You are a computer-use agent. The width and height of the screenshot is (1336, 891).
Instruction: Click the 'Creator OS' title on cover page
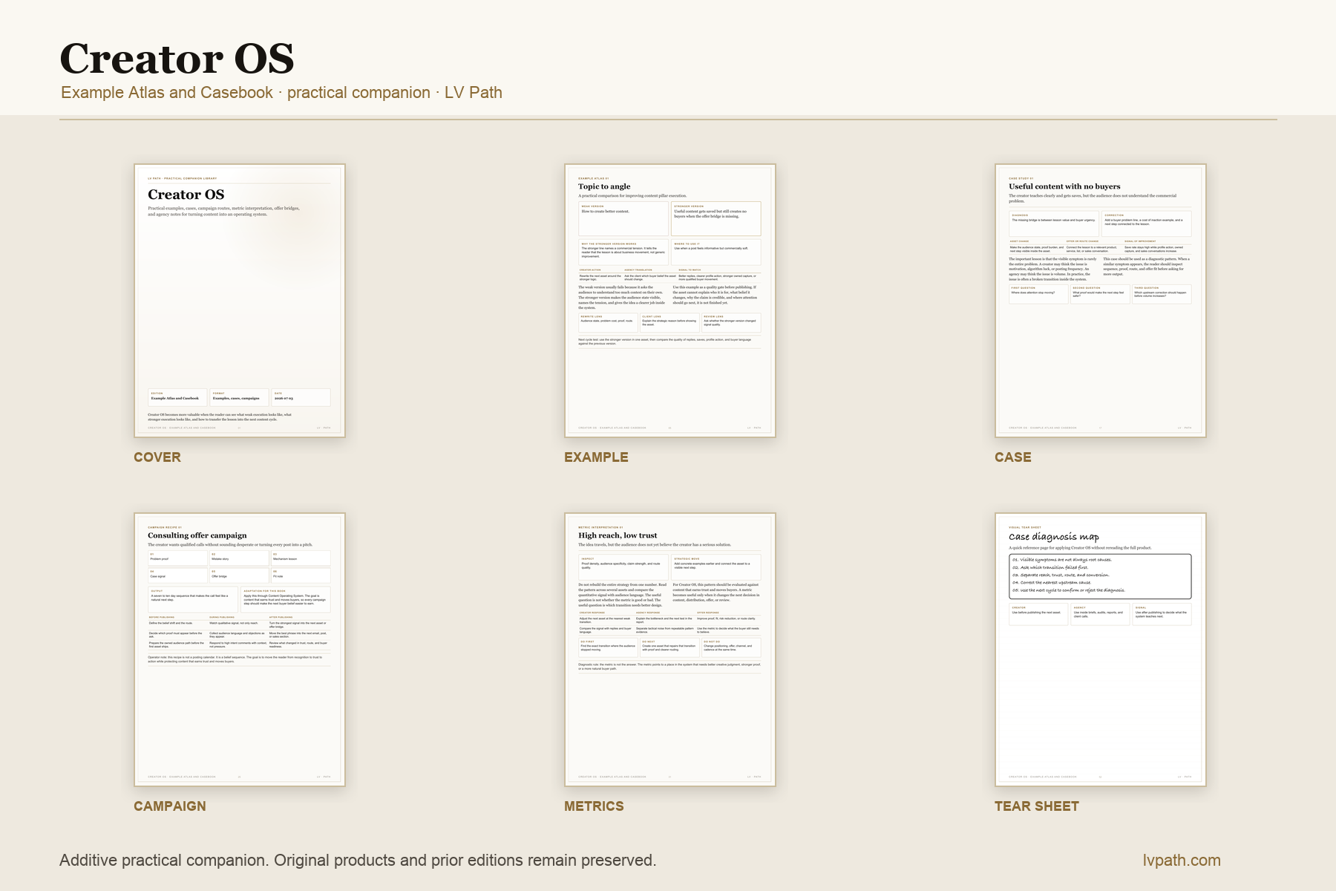186,195
